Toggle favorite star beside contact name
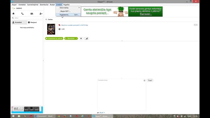Image resolution: width=210 pixels, height=118 pixels. [46, 19]
